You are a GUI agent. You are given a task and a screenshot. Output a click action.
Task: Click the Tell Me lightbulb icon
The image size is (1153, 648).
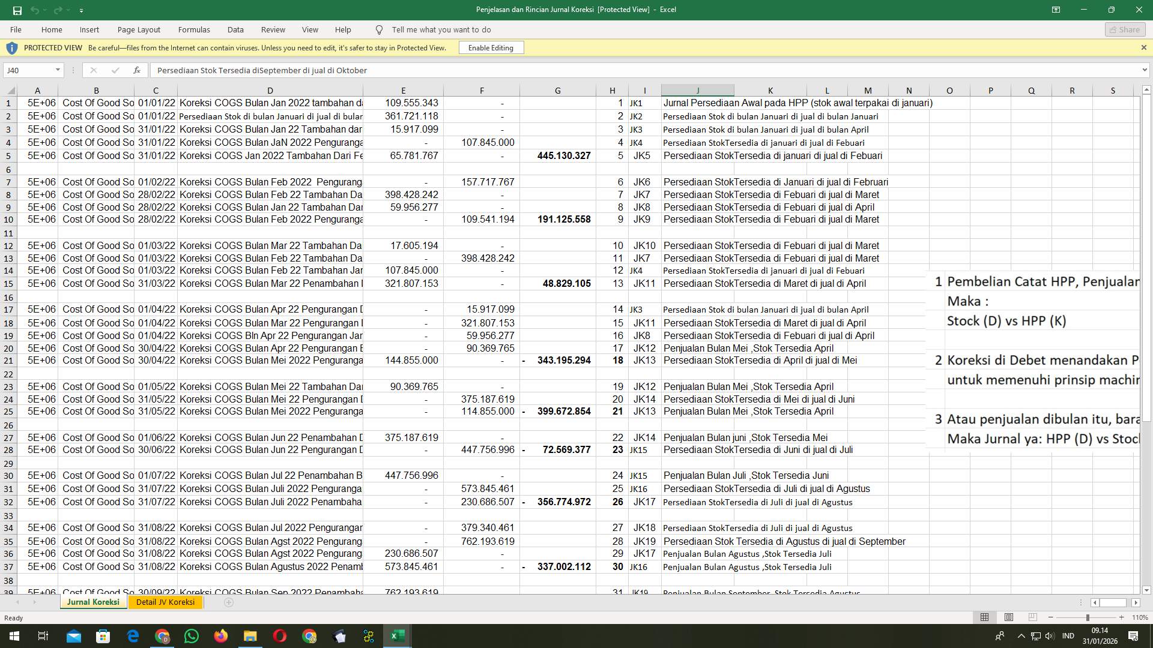tap(379, 29)
